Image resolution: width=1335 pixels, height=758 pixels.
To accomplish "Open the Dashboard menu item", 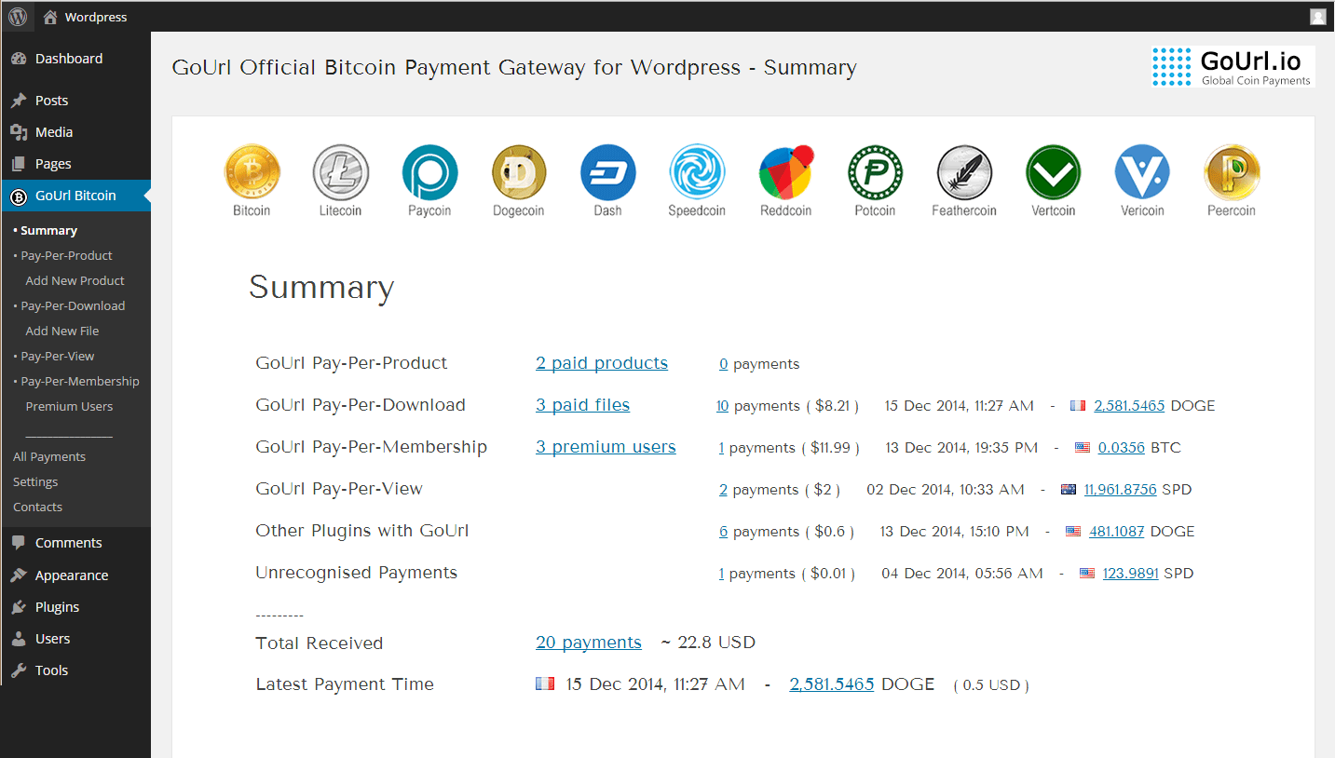I will coord(68,59).
